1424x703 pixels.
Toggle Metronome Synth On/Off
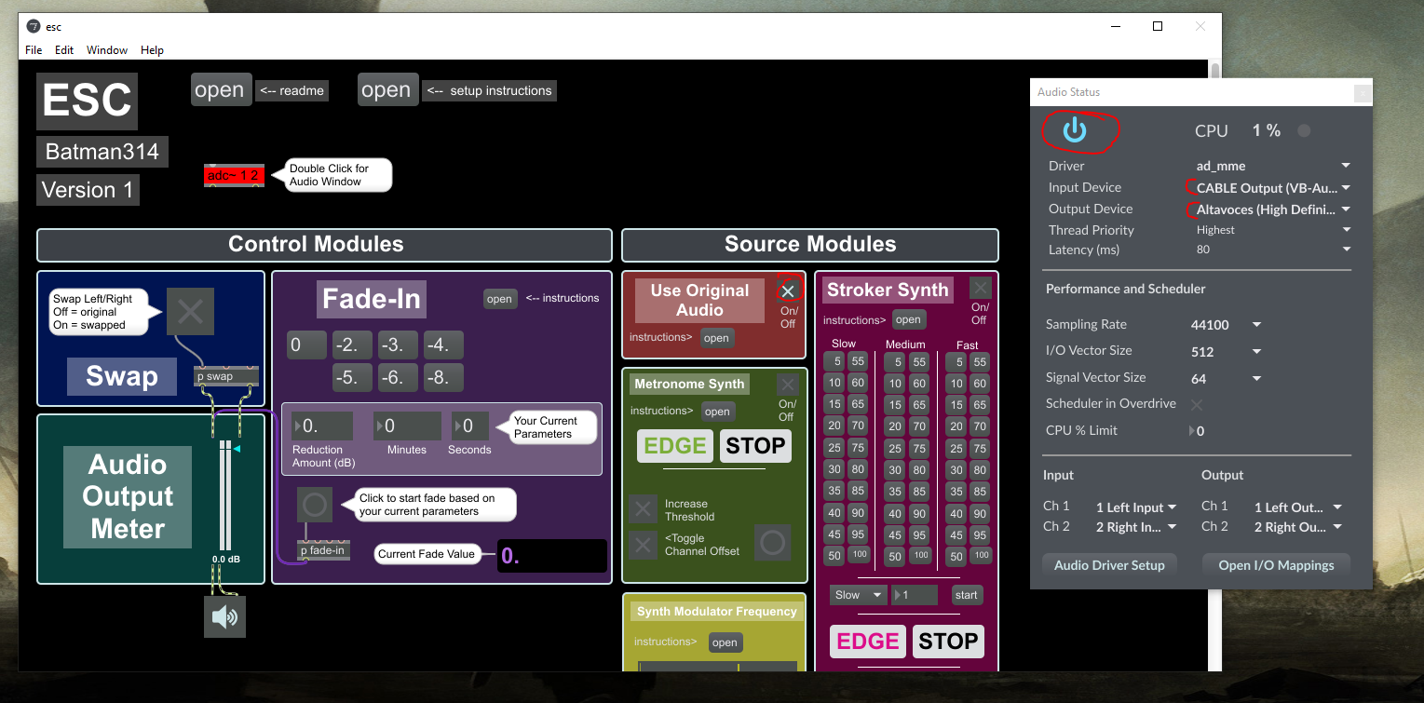pyautogui.click(x=788, y=385)
